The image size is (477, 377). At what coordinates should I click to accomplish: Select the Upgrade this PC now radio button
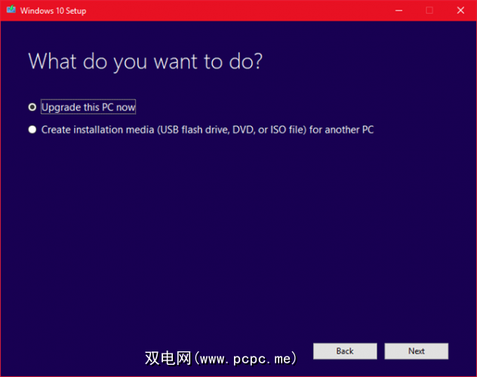point(32,107)
